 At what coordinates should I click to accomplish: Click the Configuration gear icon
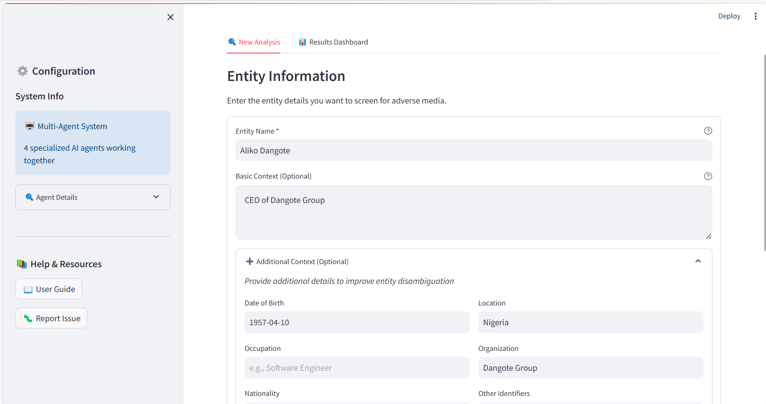click(x=23, y=71)
